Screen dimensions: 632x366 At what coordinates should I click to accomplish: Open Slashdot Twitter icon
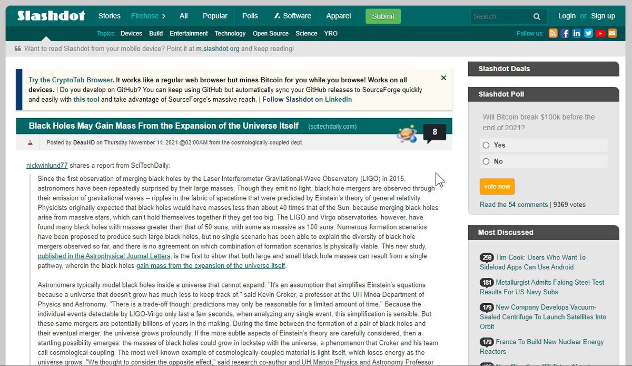pyautogui.click(x=588, y=33)
